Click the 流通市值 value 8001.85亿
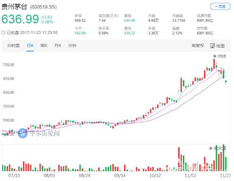The image size is (234, 181). [205, 20]
